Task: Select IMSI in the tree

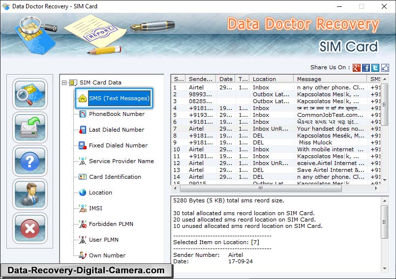Action: click(95, 208)
